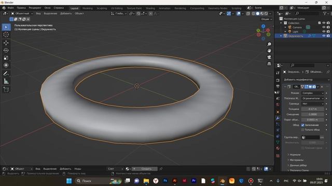Switch to the Sculpting workspace tab
332x186 pixels.
(x=102, y=8)
